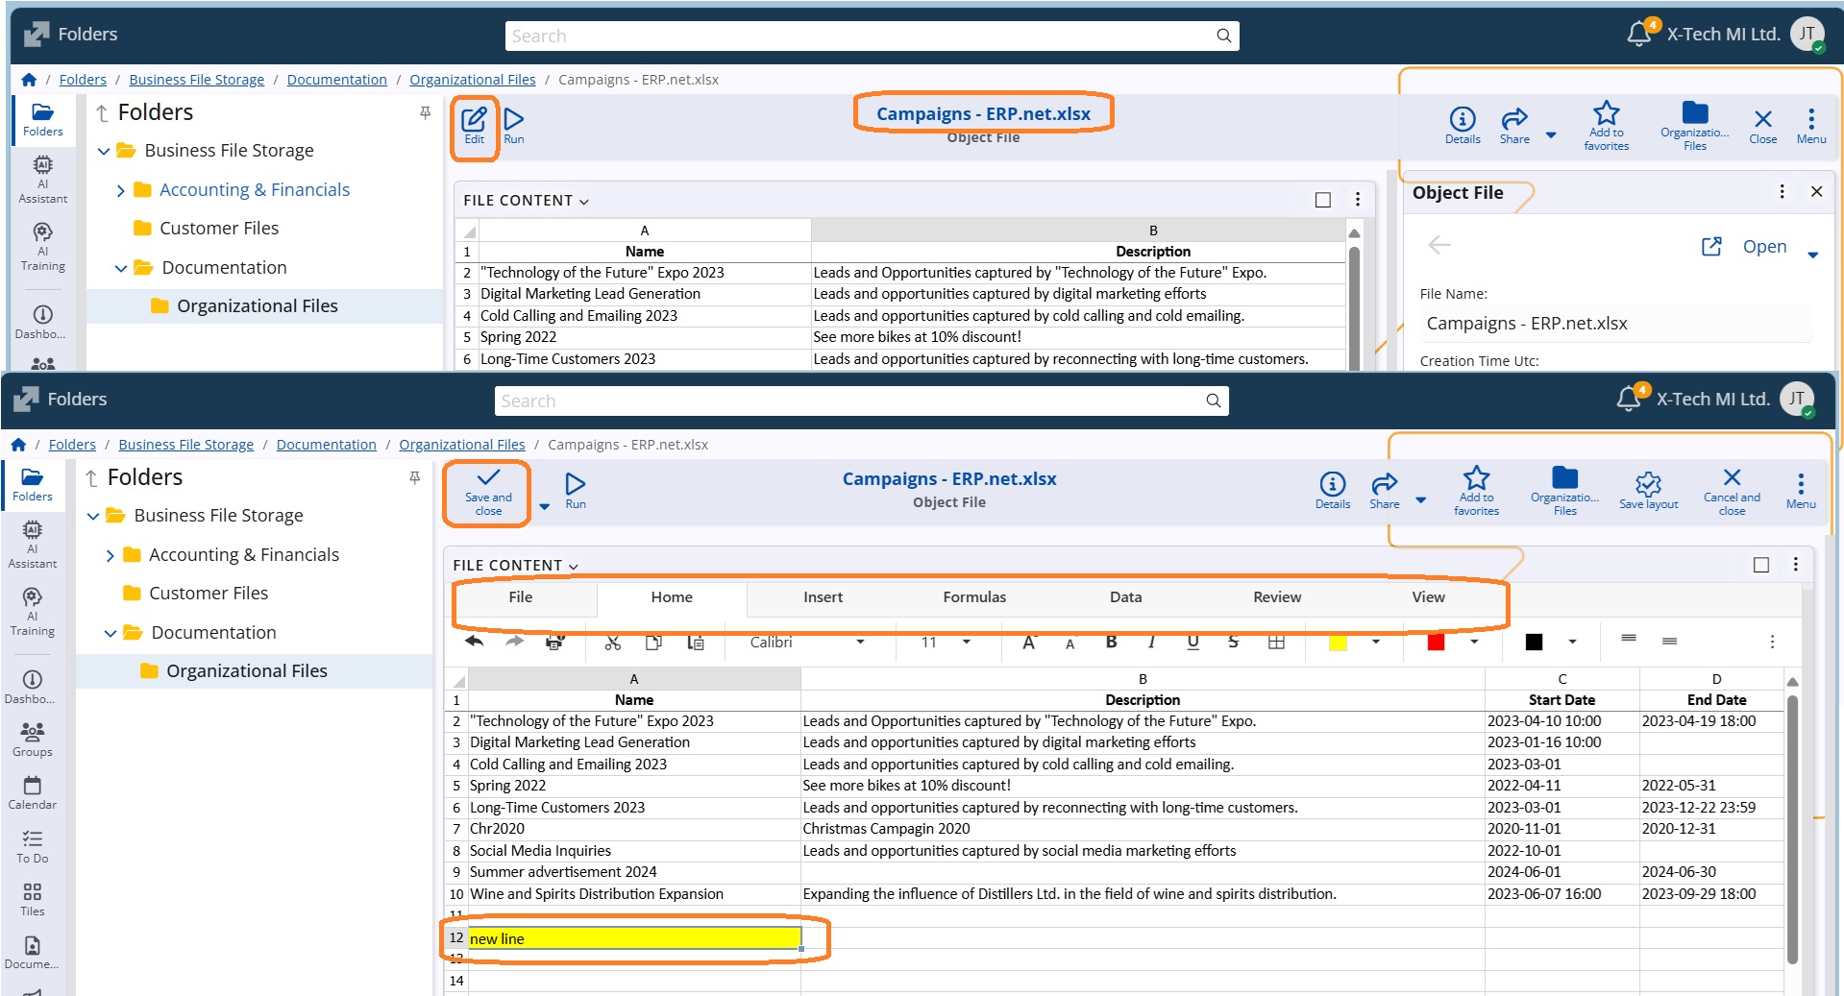Close the Object File details panel

pos(1817,192)
